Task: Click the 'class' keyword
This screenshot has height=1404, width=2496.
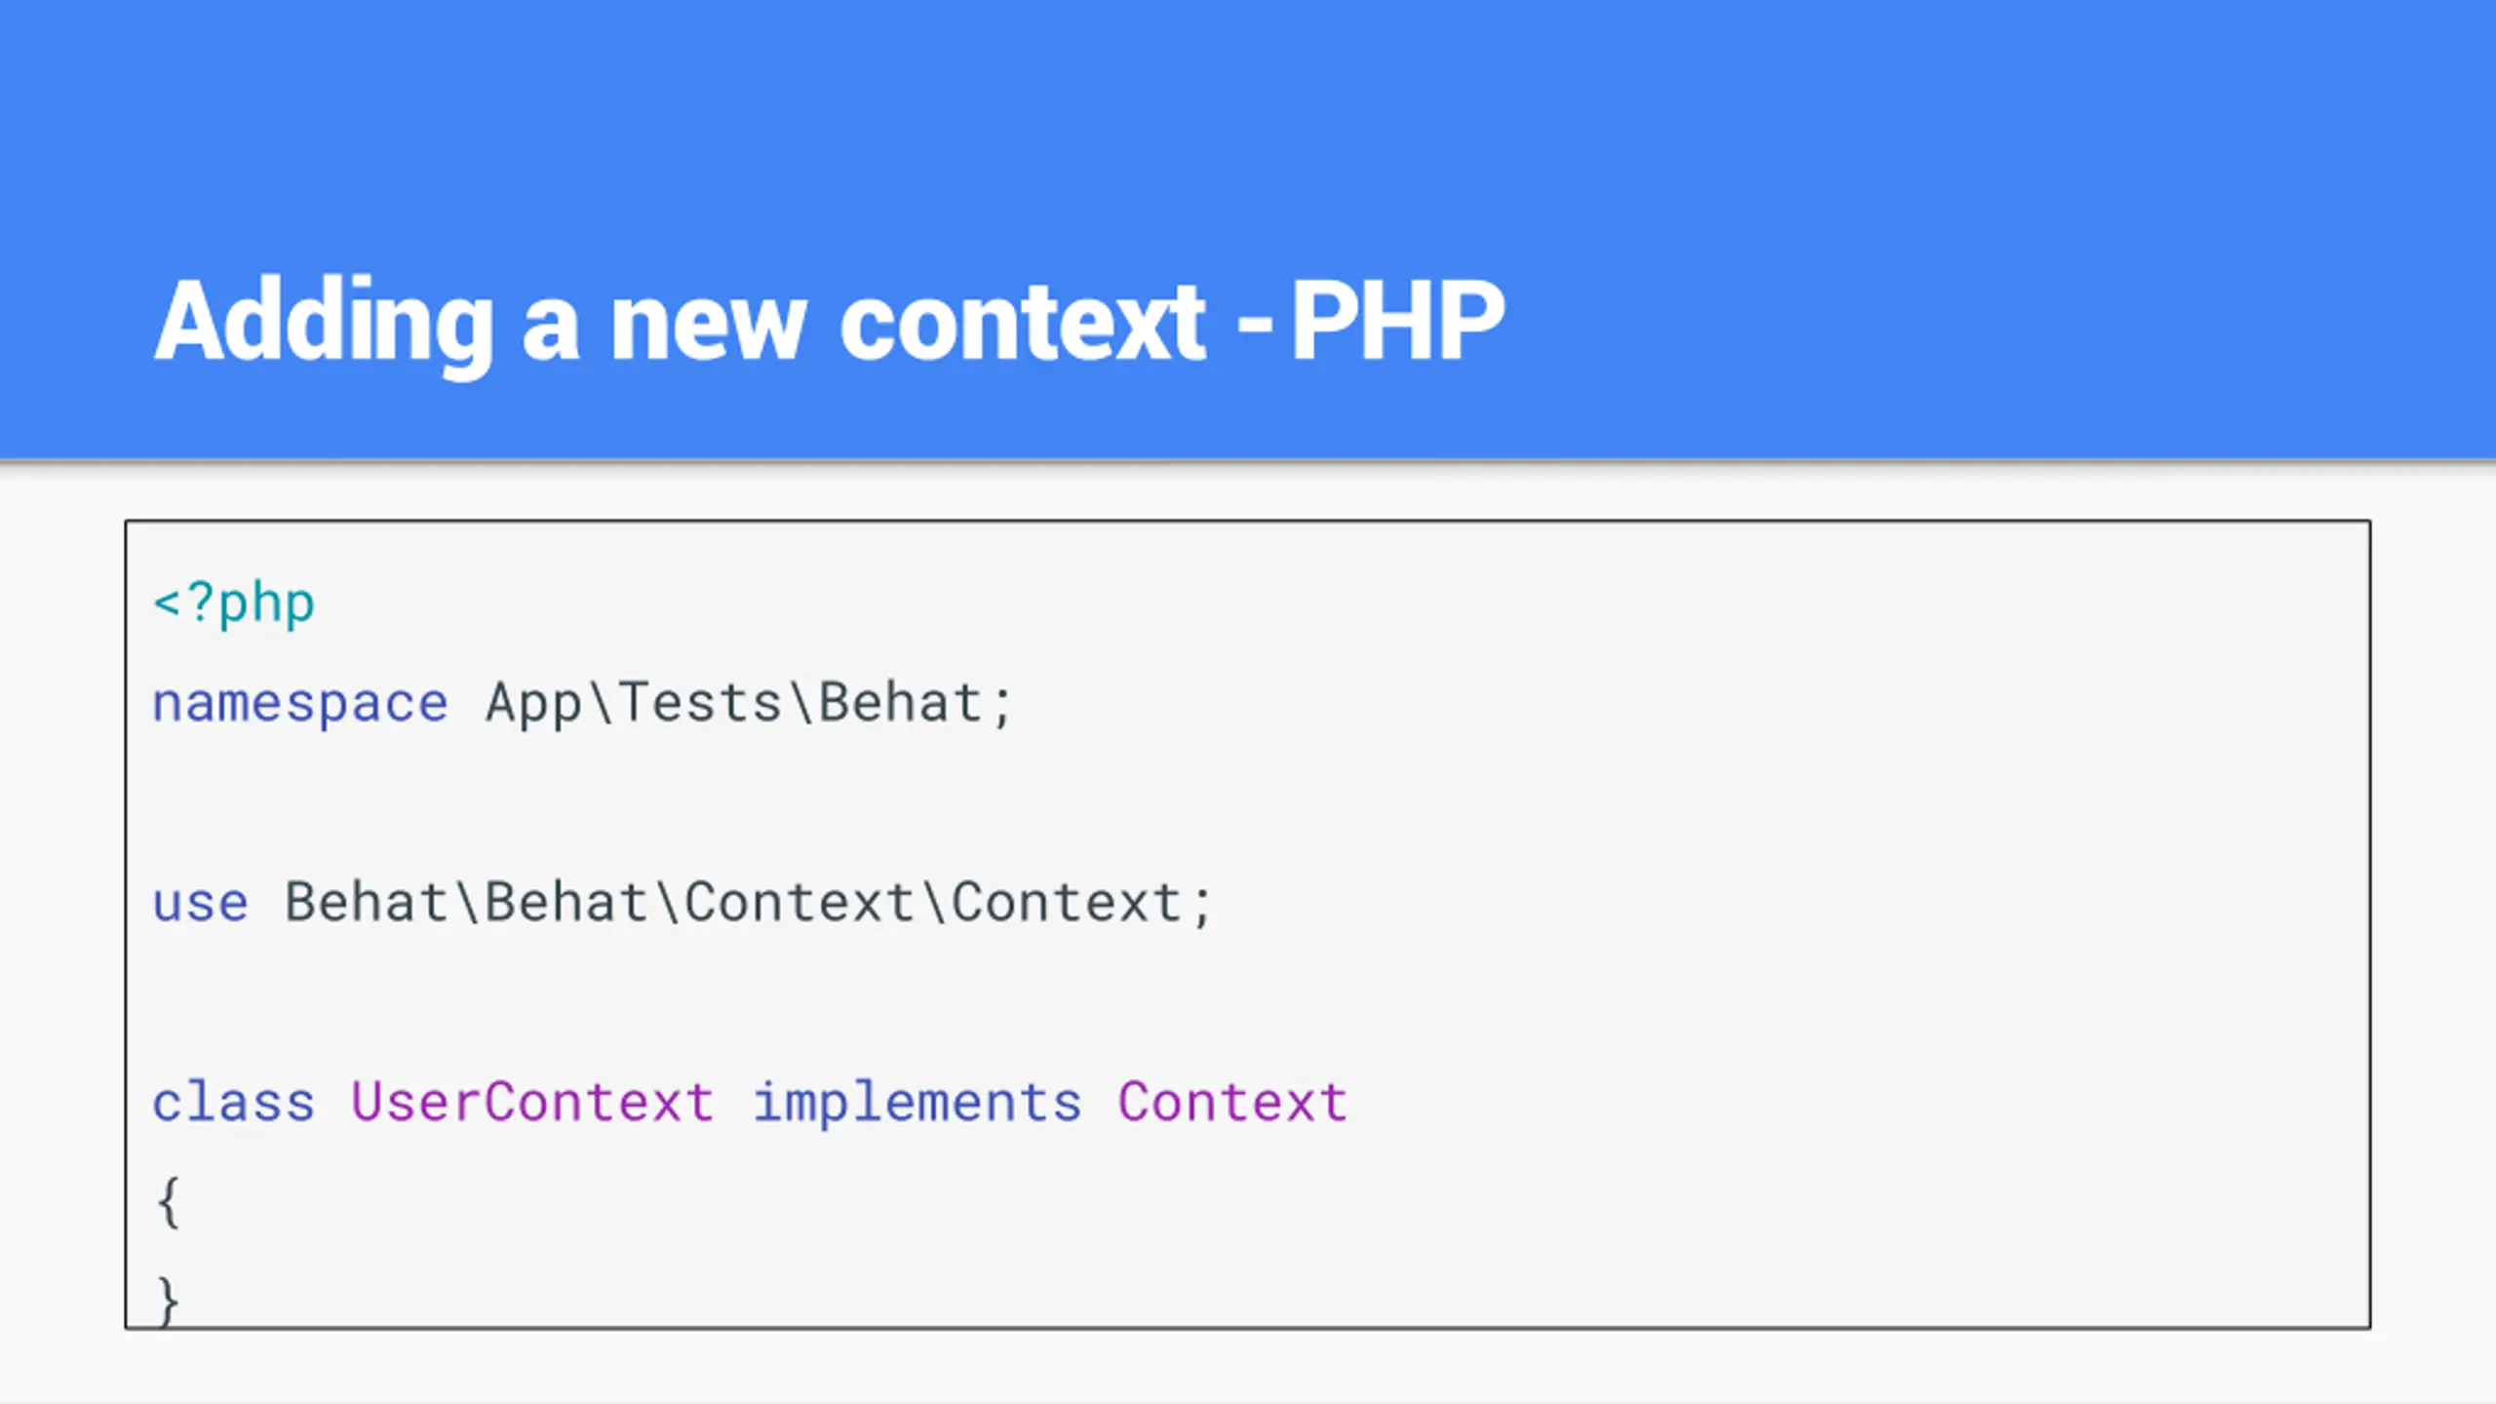Action: (x=234, y=1102)
